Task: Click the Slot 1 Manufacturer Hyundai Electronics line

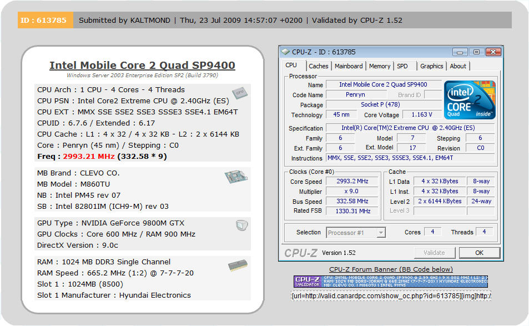Action: 114,295
